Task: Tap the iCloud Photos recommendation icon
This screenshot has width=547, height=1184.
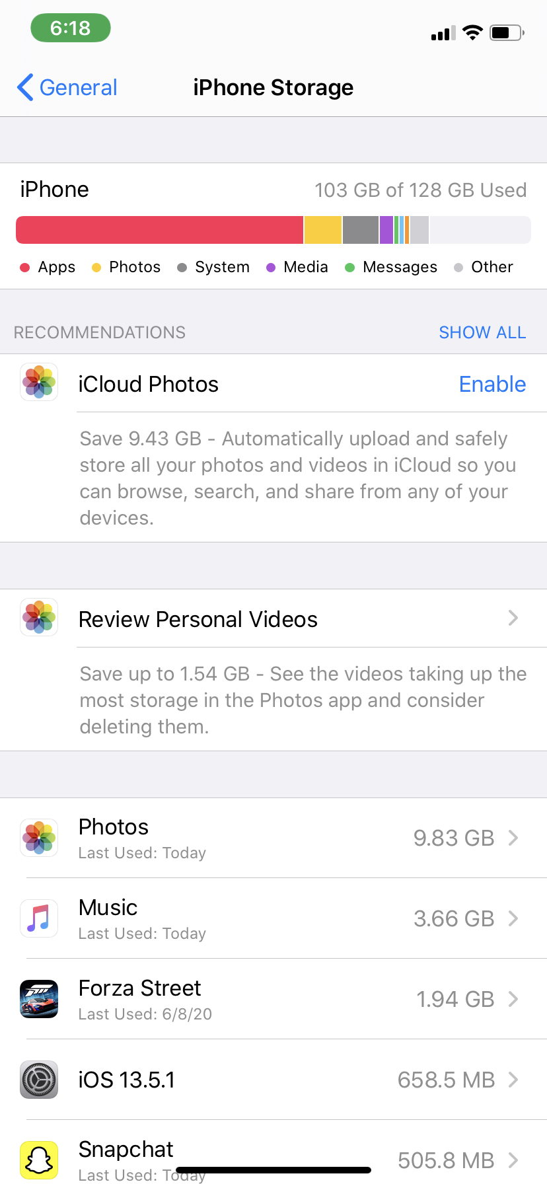Action: [x=39, y=383]
